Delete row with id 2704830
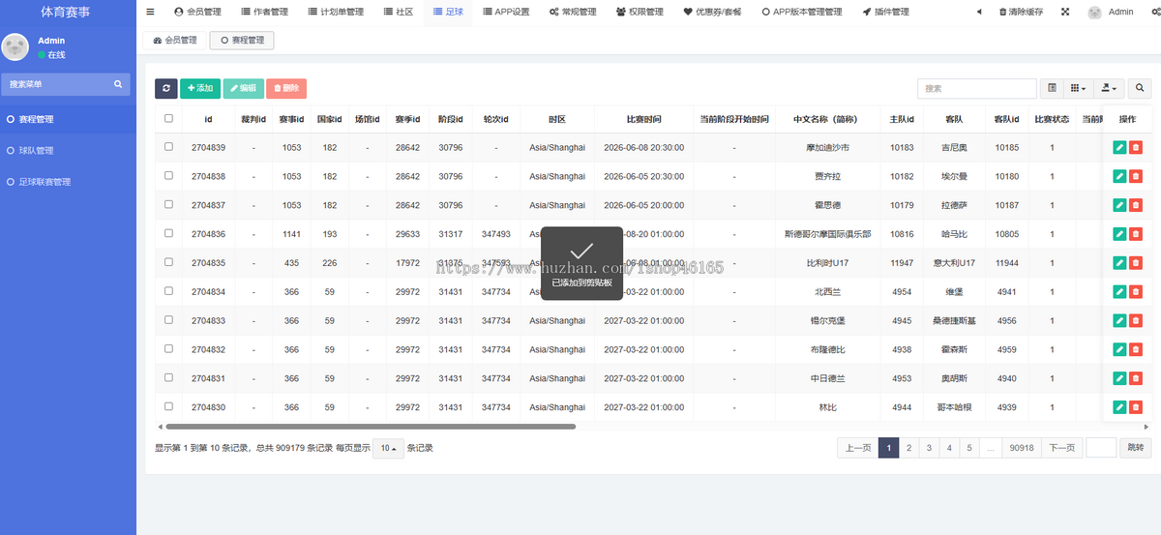 pos(1136,407)
